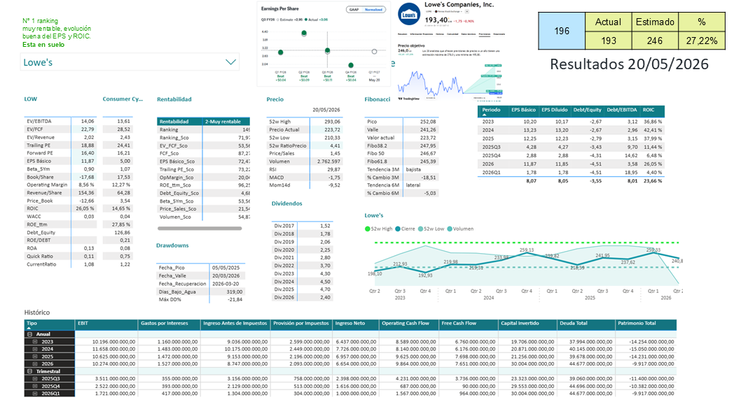The image size is (741, 416).
Task: Click Q4 FY26 actual EPS dot
Action: (x=351, y=65)
